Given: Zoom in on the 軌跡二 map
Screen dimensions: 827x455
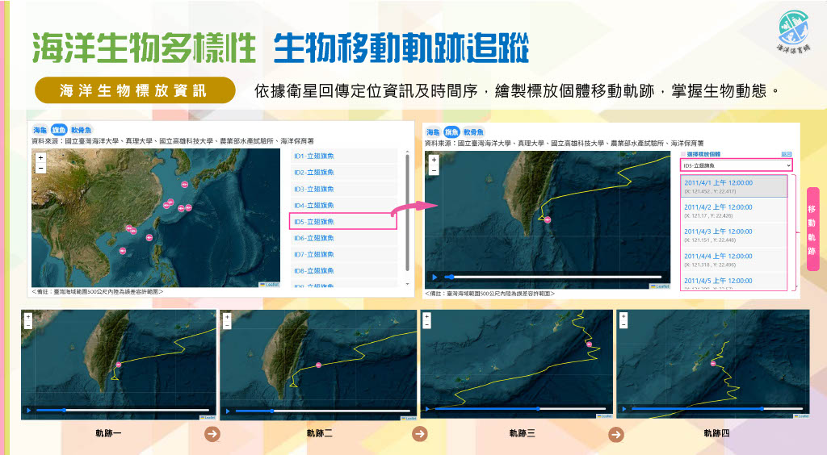Looking at the screenshot, I should click(227, 317).
